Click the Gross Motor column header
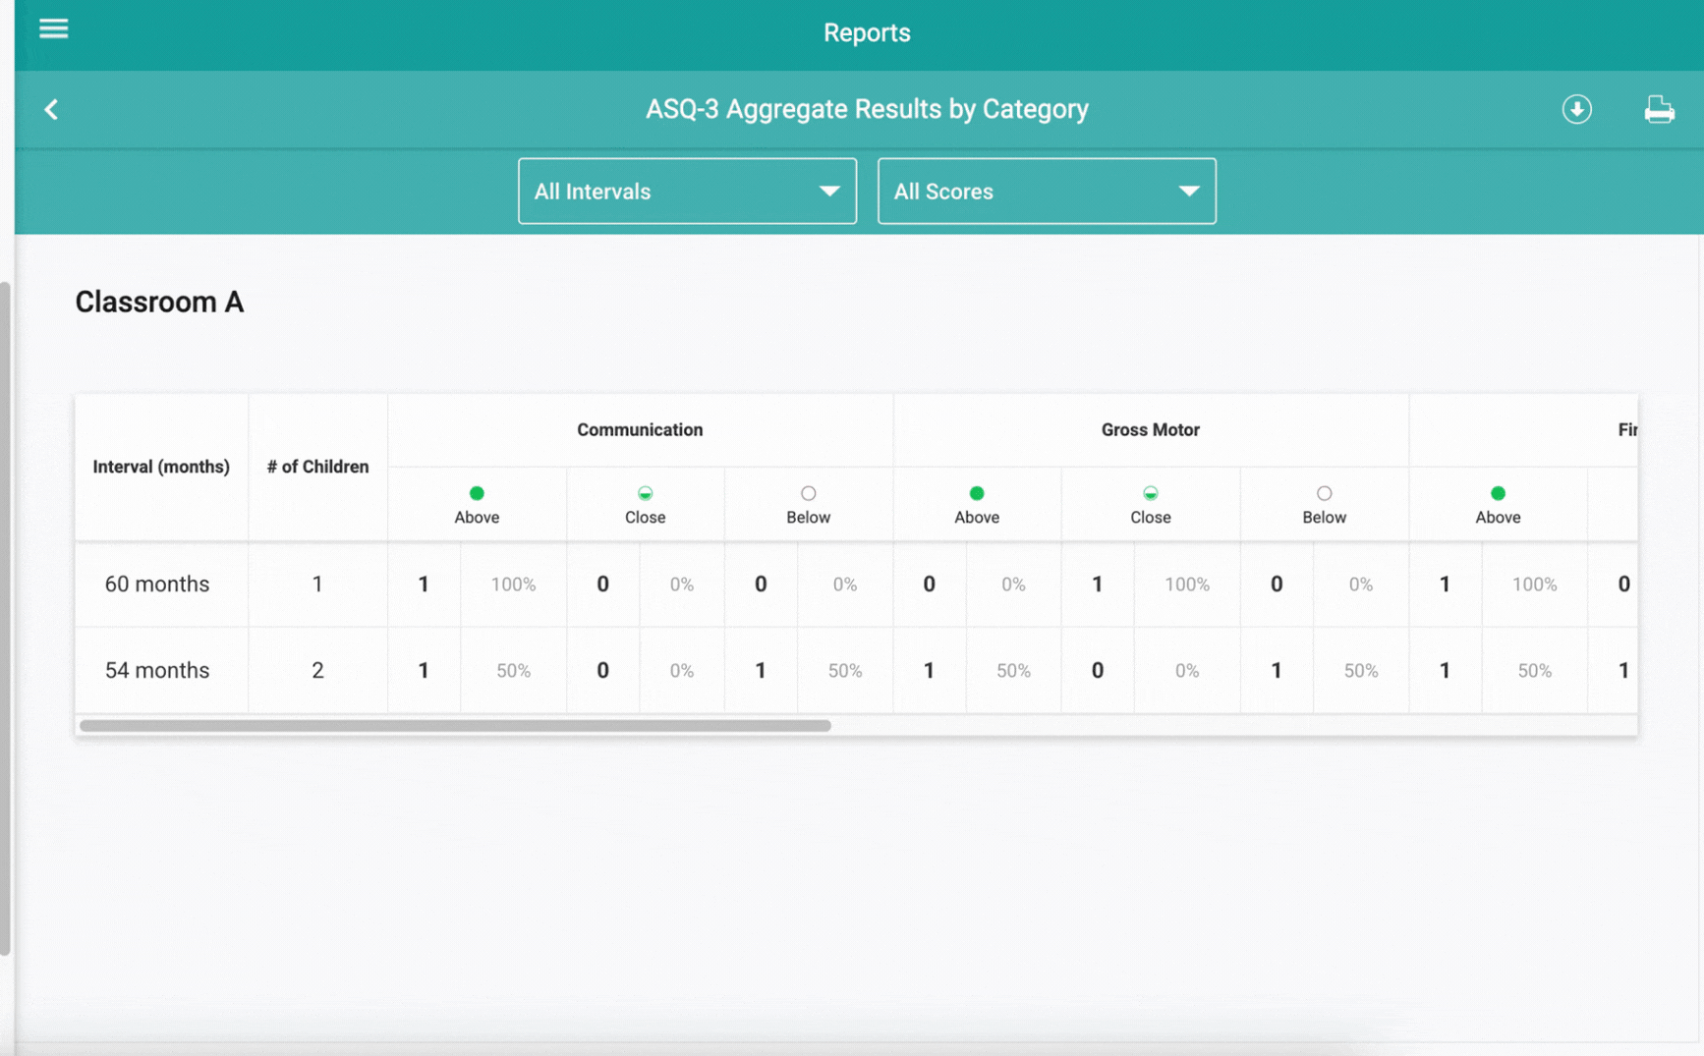This screenshot has width=1704, height=1056. click(1150, 430)
